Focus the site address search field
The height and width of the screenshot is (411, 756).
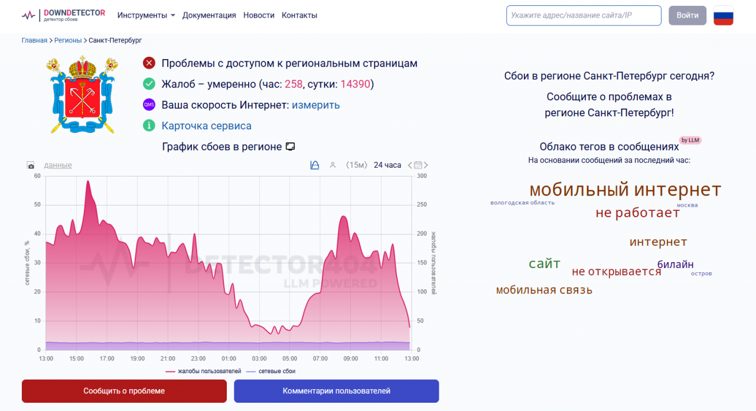(x=584, y=15)
